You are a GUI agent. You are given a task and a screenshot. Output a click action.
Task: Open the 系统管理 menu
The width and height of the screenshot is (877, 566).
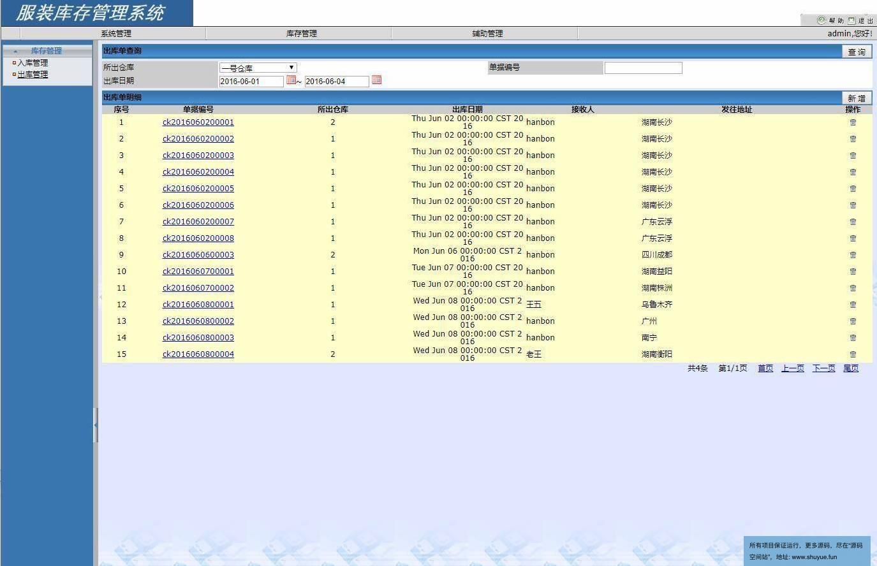tap(116, 34)
